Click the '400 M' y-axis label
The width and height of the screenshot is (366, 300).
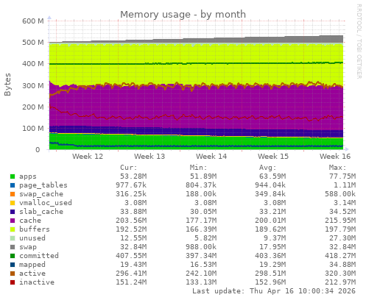coord(33,64)
